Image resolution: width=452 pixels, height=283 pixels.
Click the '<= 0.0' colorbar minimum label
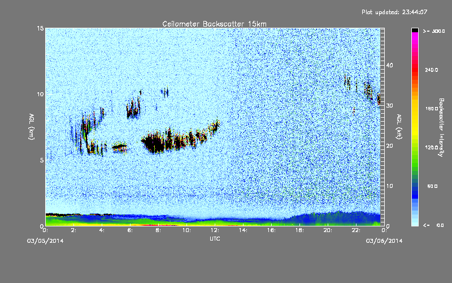[x=433, y=225]
